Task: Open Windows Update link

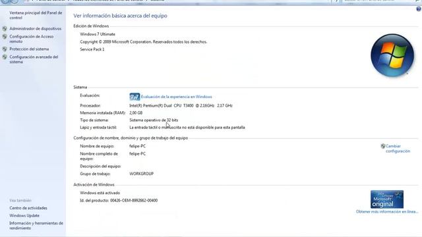Action: [x=24, y=215]
